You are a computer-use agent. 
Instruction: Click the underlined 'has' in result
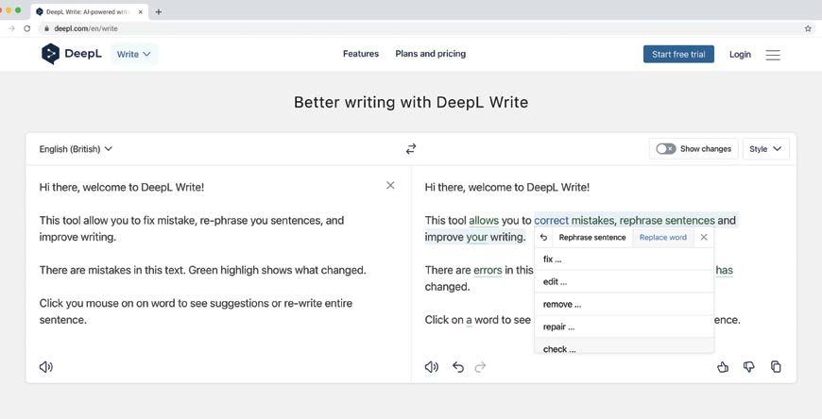click(724, 270)
